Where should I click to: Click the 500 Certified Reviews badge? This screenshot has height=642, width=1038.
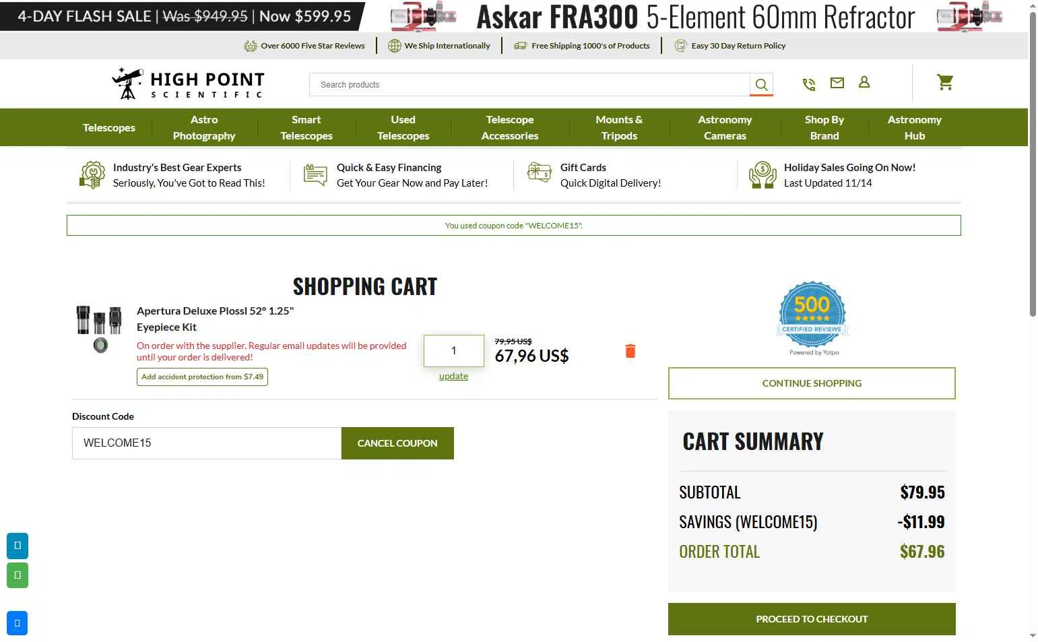812,318
